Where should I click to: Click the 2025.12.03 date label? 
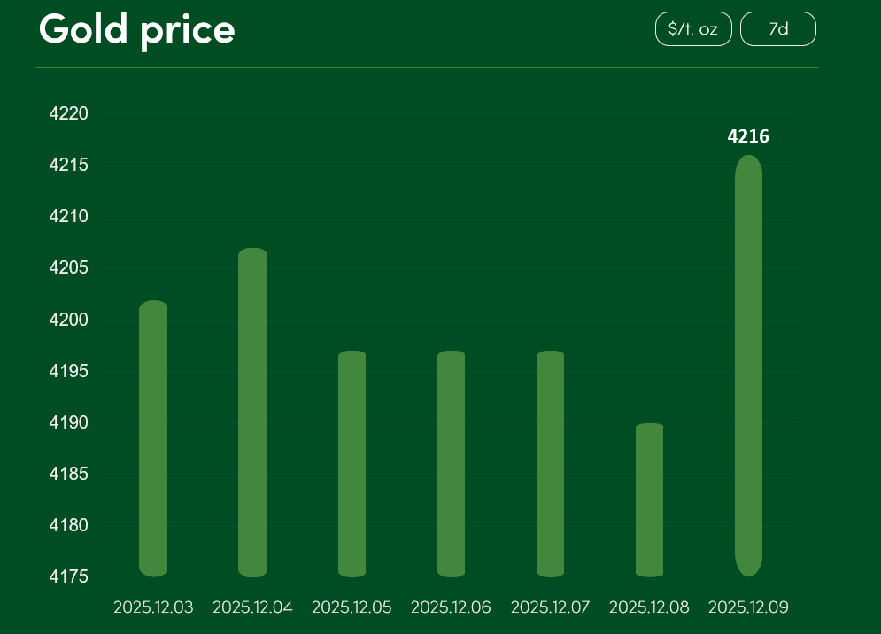click(153, 607)
